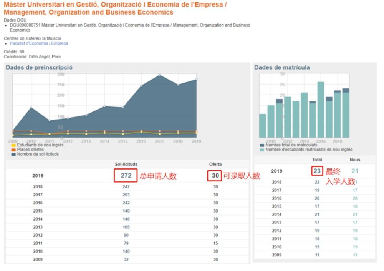Click the 2017 applications value 293
Image resolution: width=384 pixels, height=271 pixels.
pyautogui.click(x=126, y=195)
